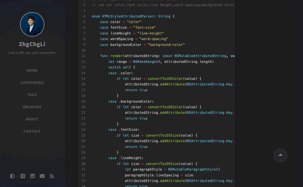Navigate to the TAGS page
The height and width of the screenshot is (187, 303).
(32, 95)
